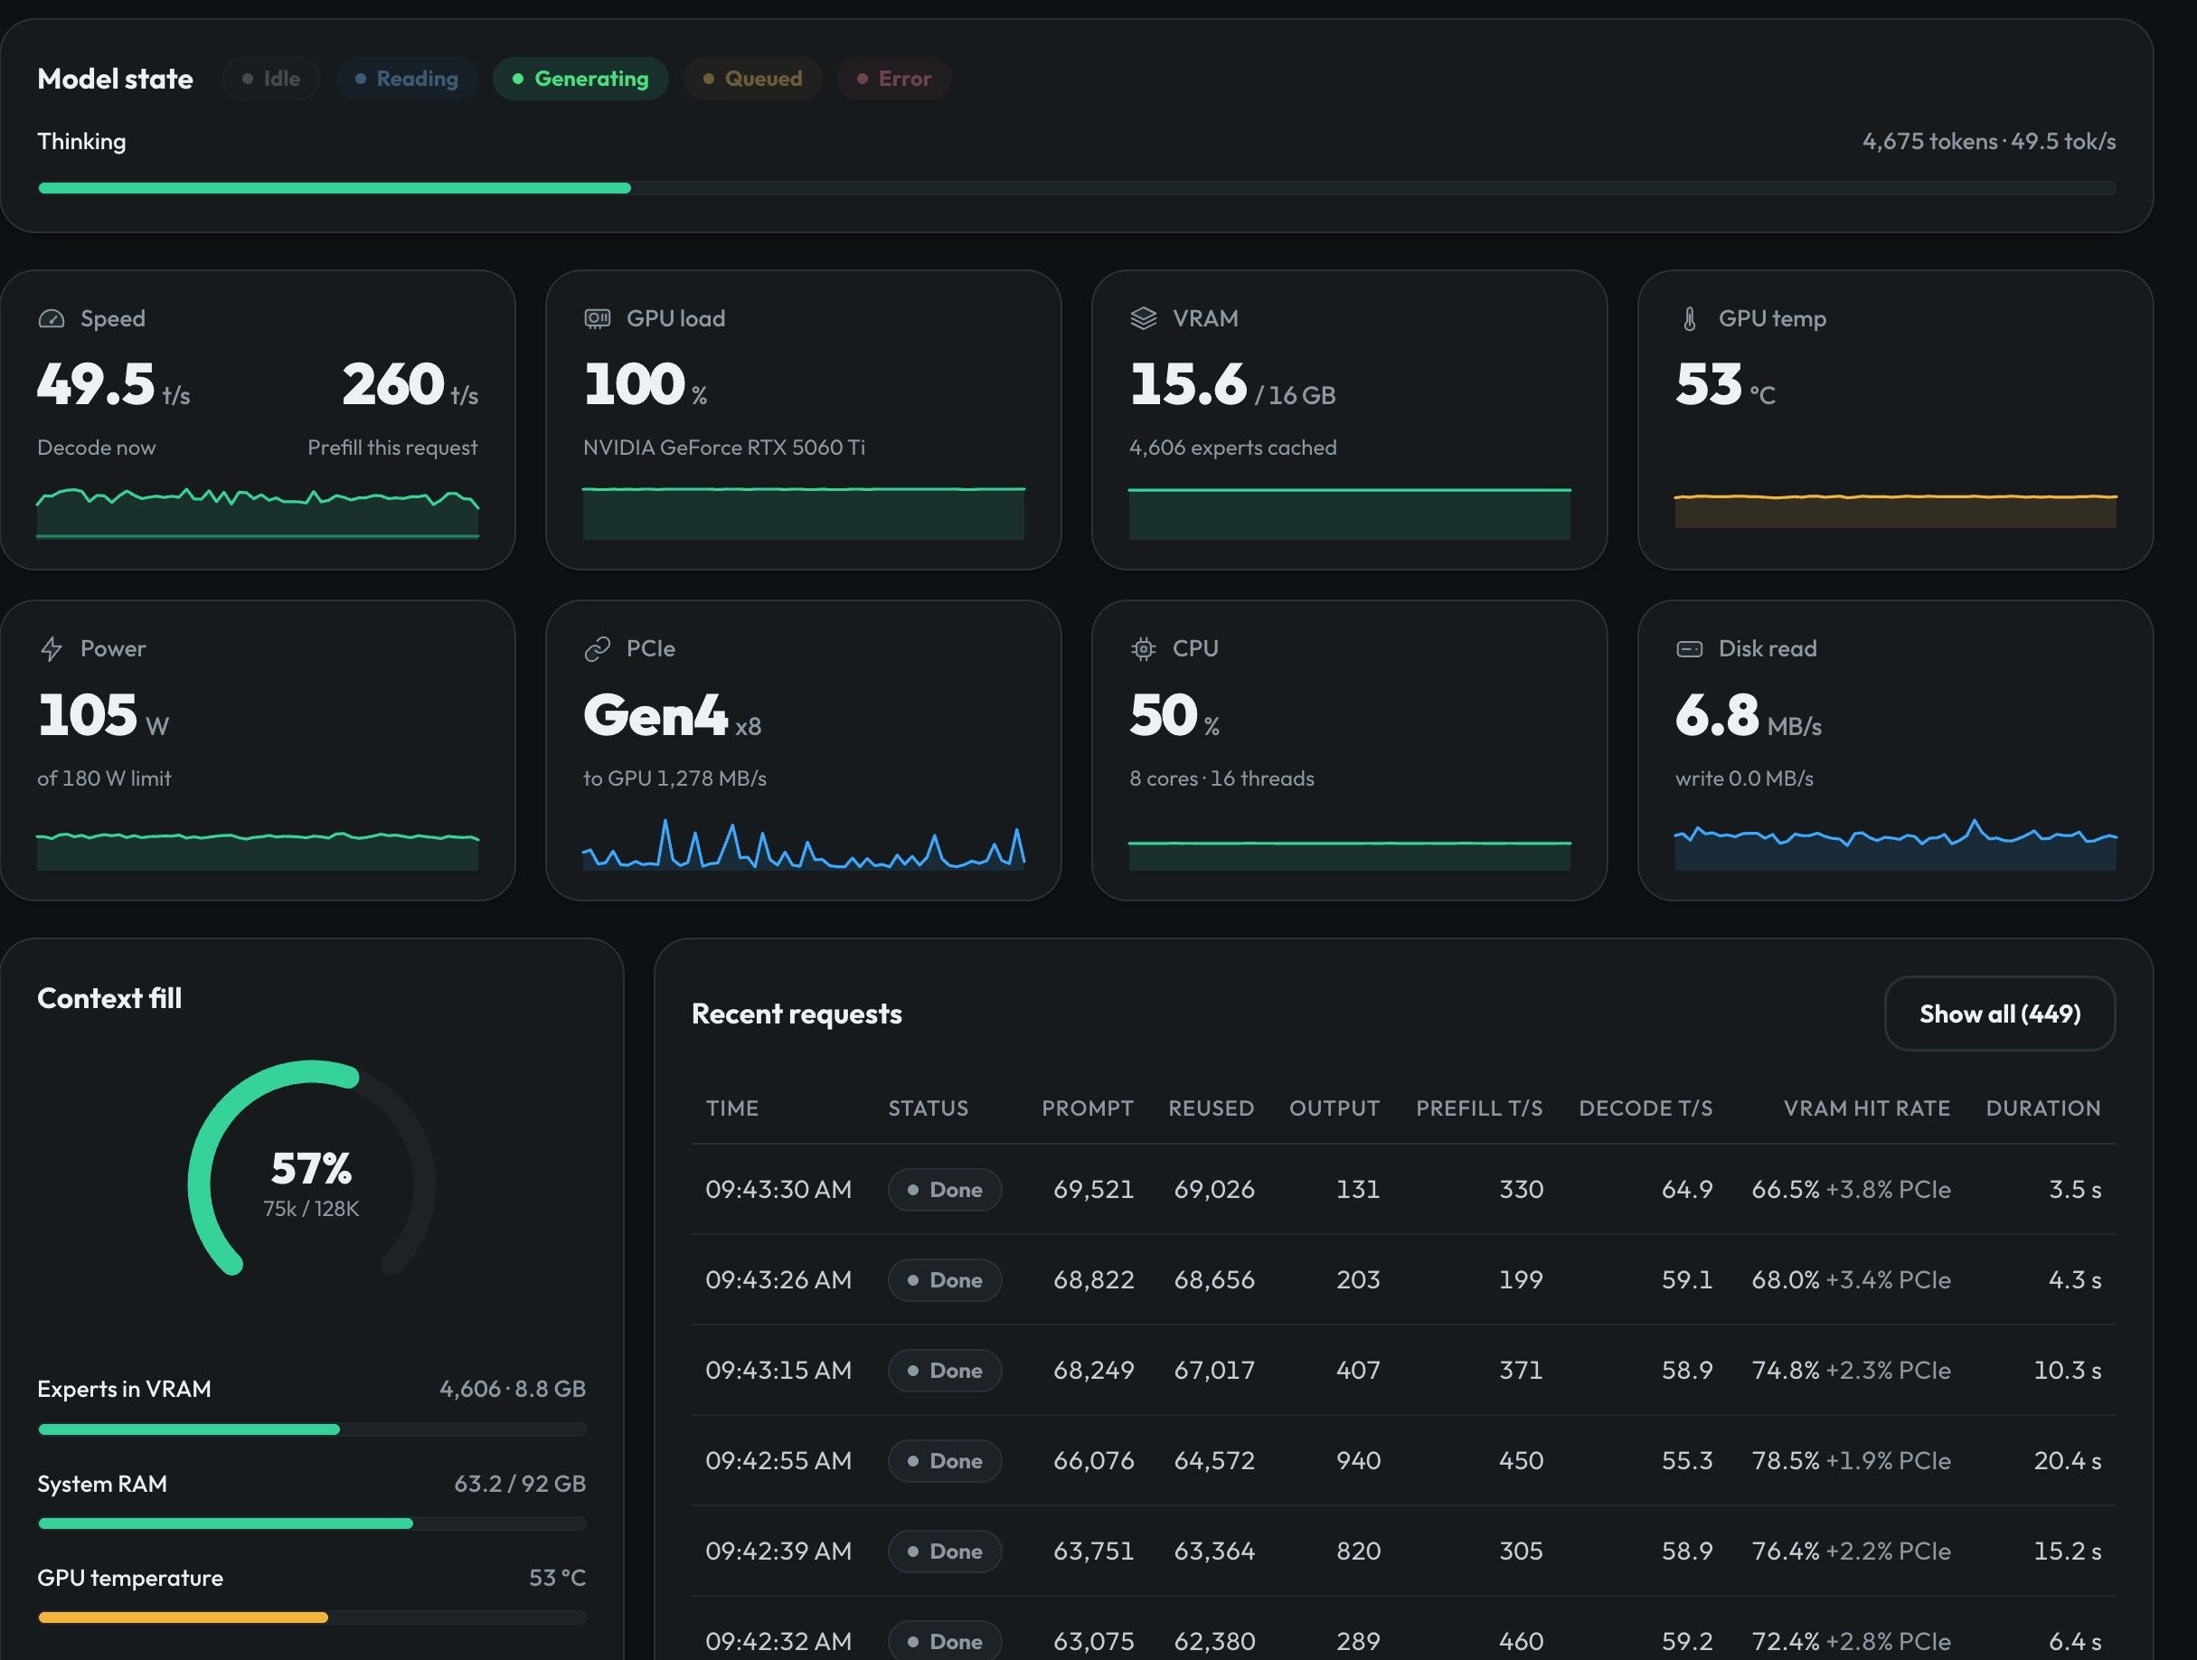The width and height of the screenshot is (2197, 1660).
Task: Click the OUTPUT column header
Action: click(x=1334, y=1108)
